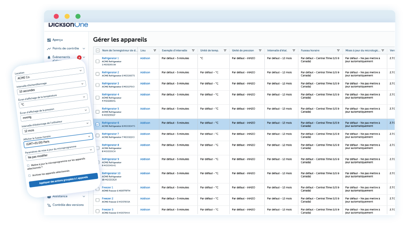Open the Refrigerator 3 device link
The height and width of the screenshot is (226, 403).
110,83
